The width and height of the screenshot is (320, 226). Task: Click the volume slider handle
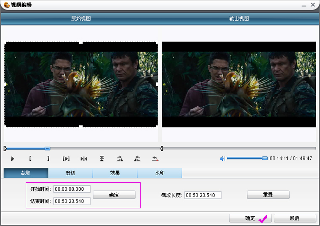coord(265,158)
